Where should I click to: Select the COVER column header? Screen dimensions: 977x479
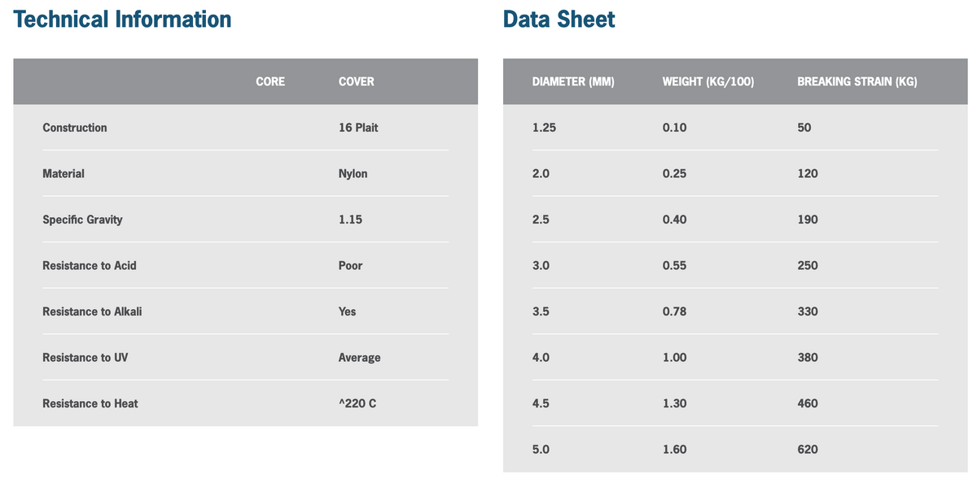357,81
